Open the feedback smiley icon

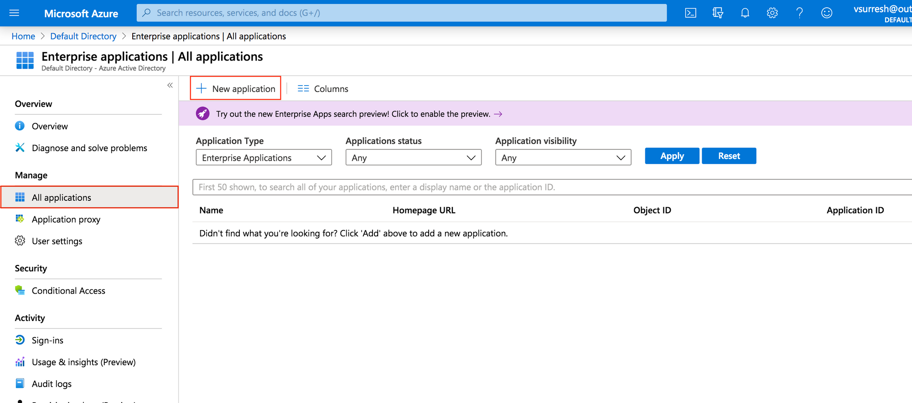827,13
